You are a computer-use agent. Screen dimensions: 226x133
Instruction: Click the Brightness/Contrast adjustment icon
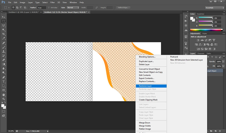(198, 40)
